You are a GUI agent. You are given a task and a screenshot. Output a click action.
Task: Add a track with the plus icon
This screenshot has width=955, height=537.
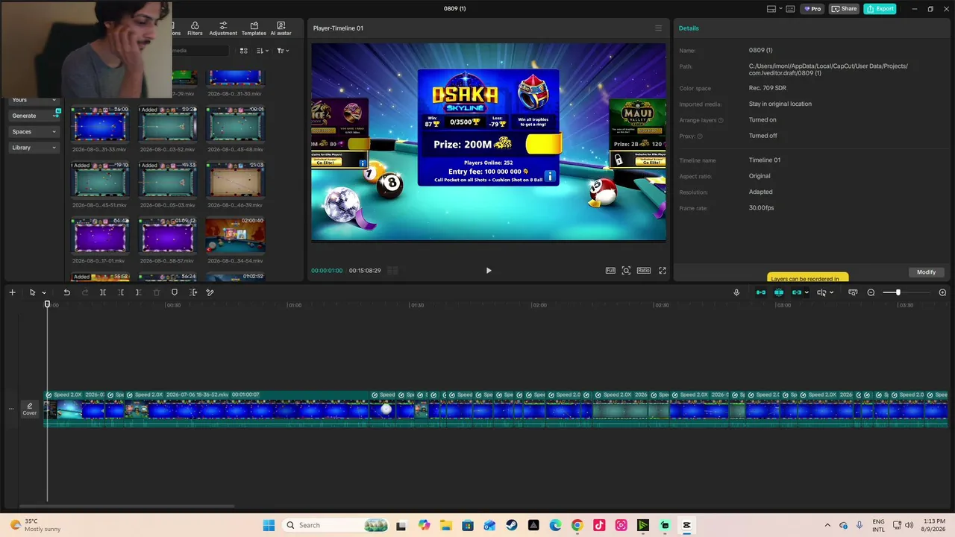pyautogui.click(x=12, y=292)
